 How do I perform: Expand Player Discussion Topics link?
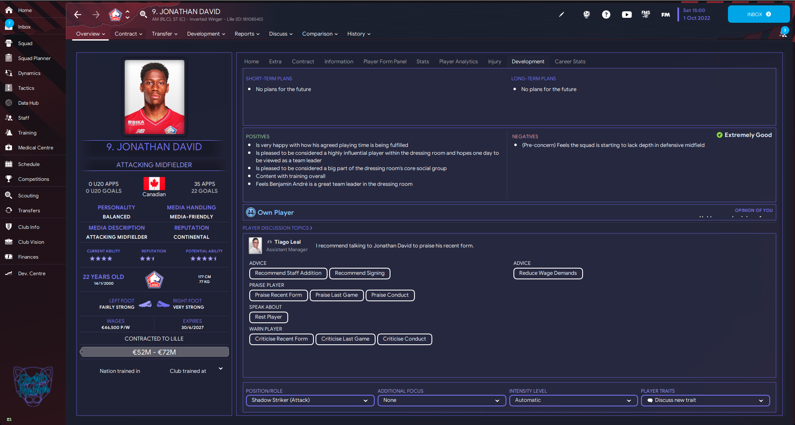pyautogui.click(x=277, y=228)
